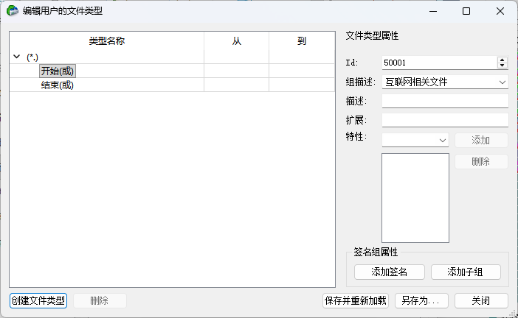Click the 添加签名 button
518x318 pixels.
click(389, 272)
